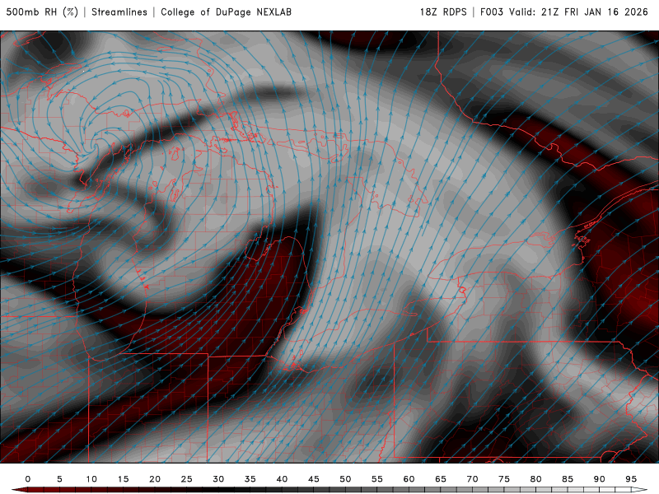Viewport: 659px width, 494px height.
Task: Click the colorbar label "65"
Action: pyautogui.click(x=441, y=479)
